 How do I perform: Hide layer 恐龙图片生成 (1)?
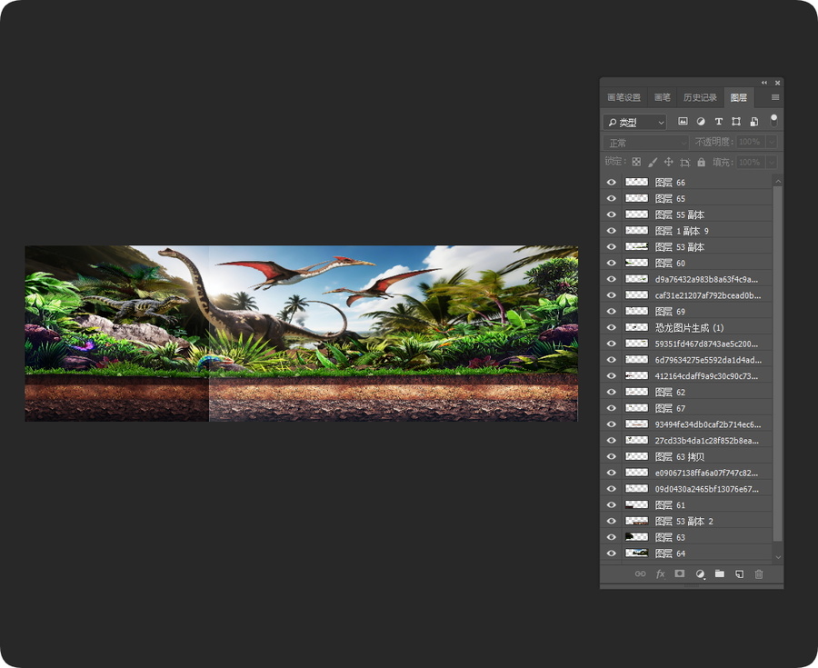point(612,327)
